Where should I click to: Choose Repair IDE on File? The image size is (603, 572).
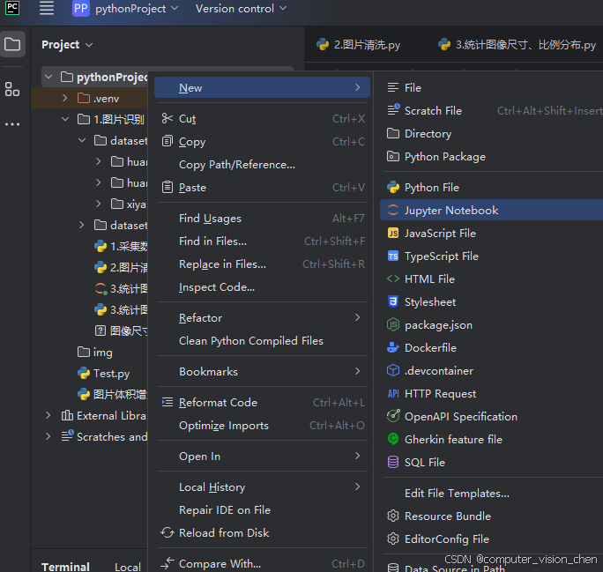pyautogui.click(x=262, y=509)
